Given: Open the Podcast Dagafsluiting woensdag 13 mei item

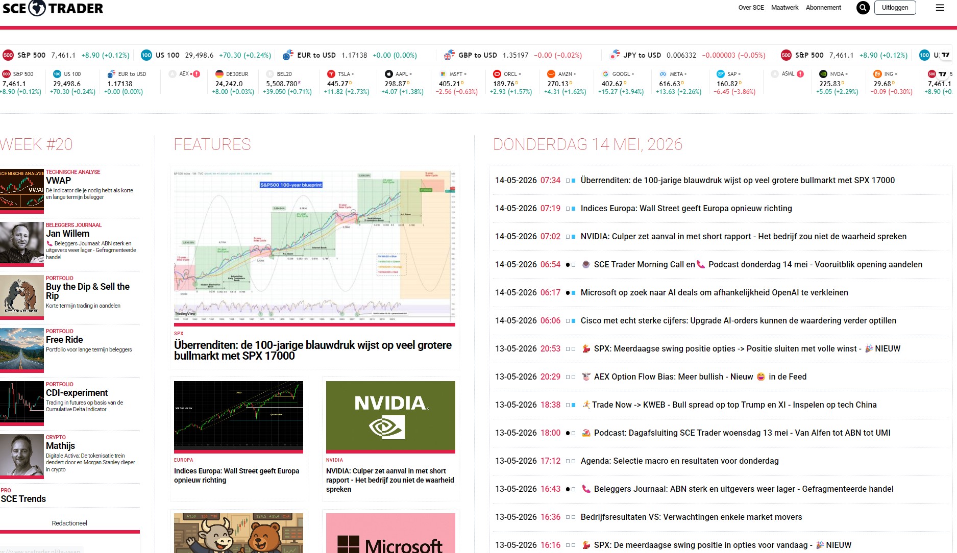Looking at the screenshot, I should [x=742, y=433].
